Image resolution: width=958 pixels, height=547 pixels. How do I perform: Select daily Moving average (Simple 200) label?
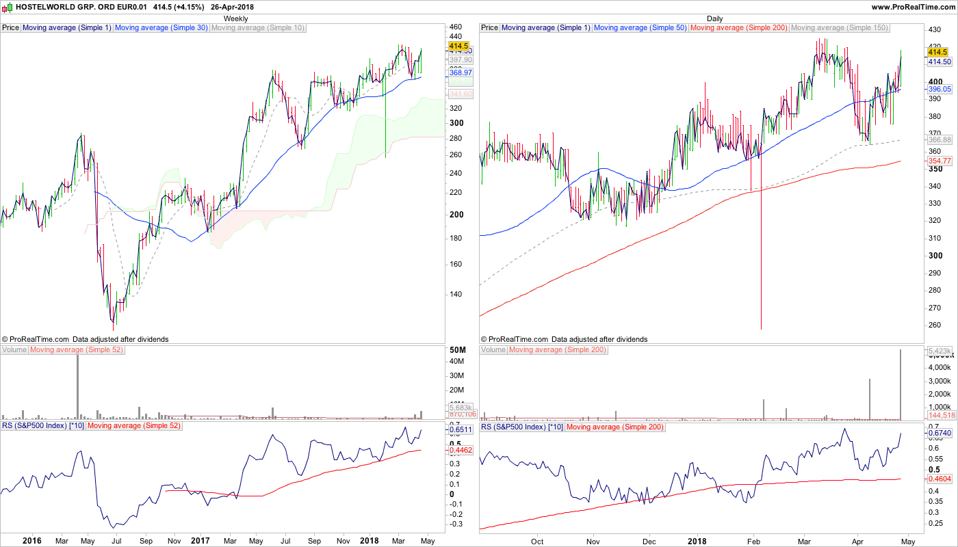click(x=739, y=28)
